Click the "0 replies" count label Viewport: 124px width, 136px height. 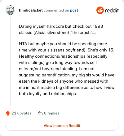point(52,113)
